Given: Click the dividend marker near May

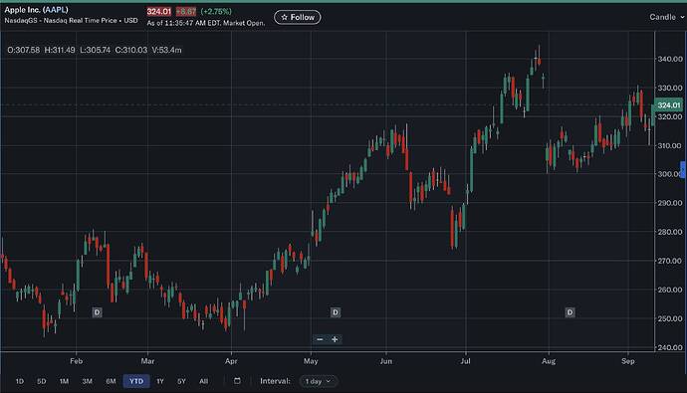Looking at the screenshot, I should [336, 312].
